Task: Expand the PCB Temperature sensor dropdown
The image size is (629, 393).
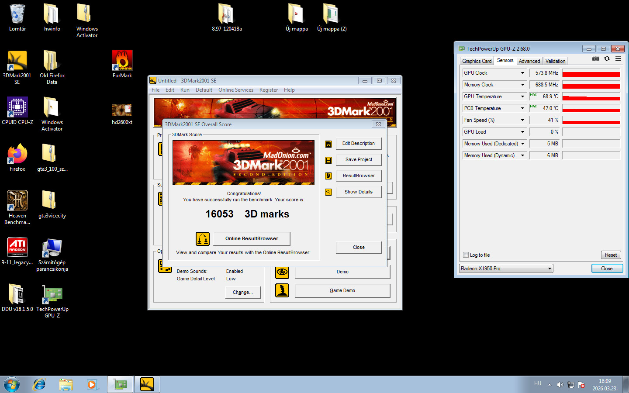Action: 522,108
